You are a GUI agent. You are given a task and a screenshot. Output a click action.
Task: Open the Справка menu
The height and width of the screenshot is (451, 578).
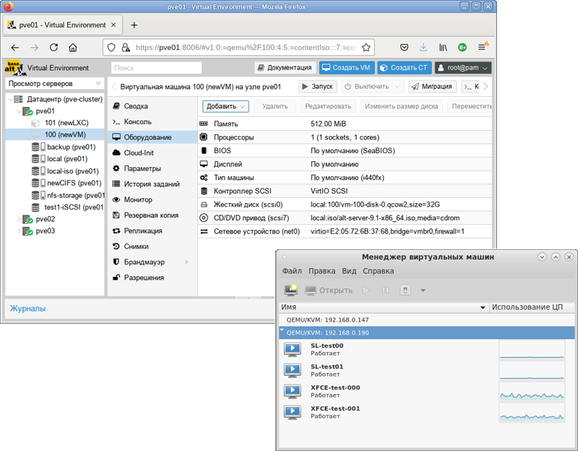[378, 271]
